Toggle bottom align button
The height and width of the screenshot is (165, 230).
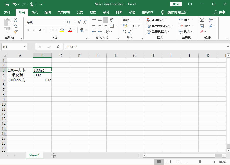(105, 20)
